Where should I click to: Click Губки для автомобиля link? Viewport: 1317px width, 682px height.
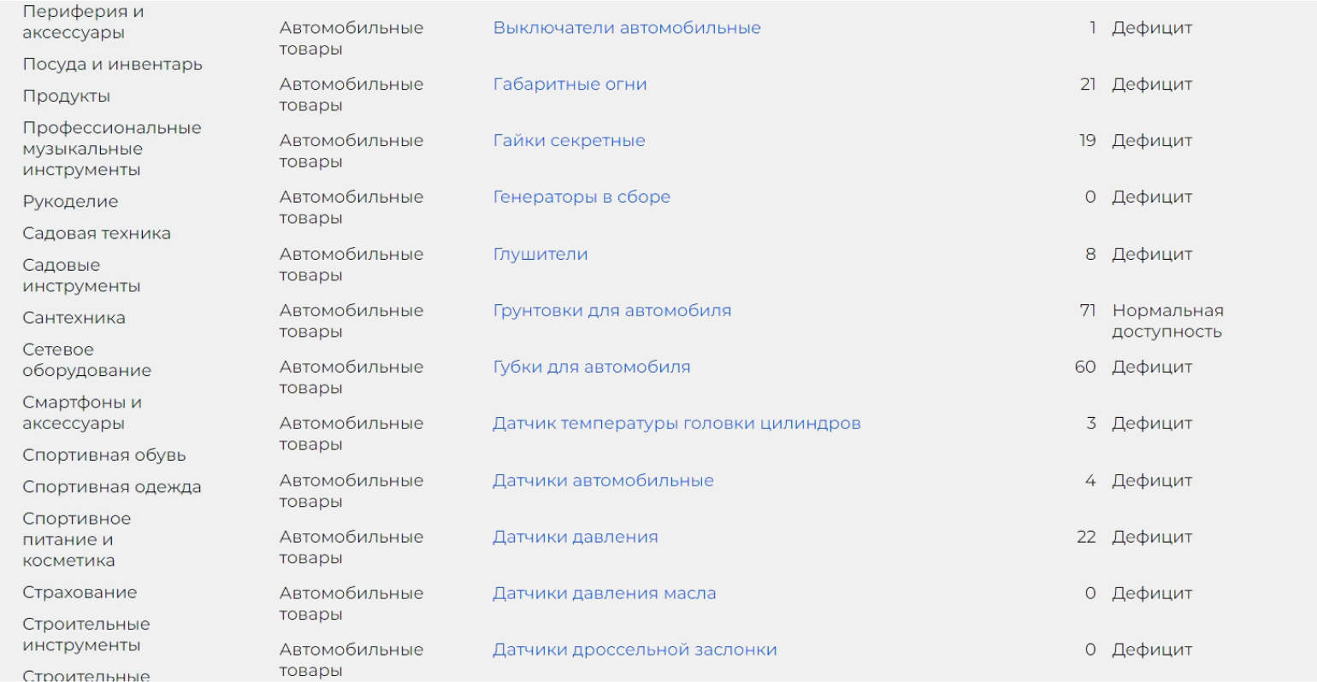[x=592, y=367]
